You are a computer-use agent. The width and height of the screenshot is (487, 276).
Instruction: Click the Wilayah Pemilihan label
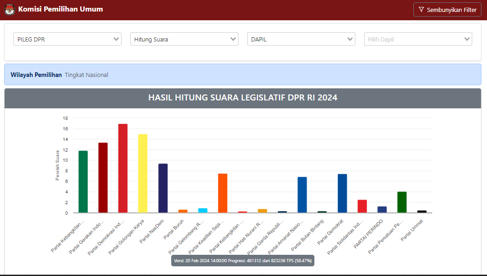tap(36, 75)
